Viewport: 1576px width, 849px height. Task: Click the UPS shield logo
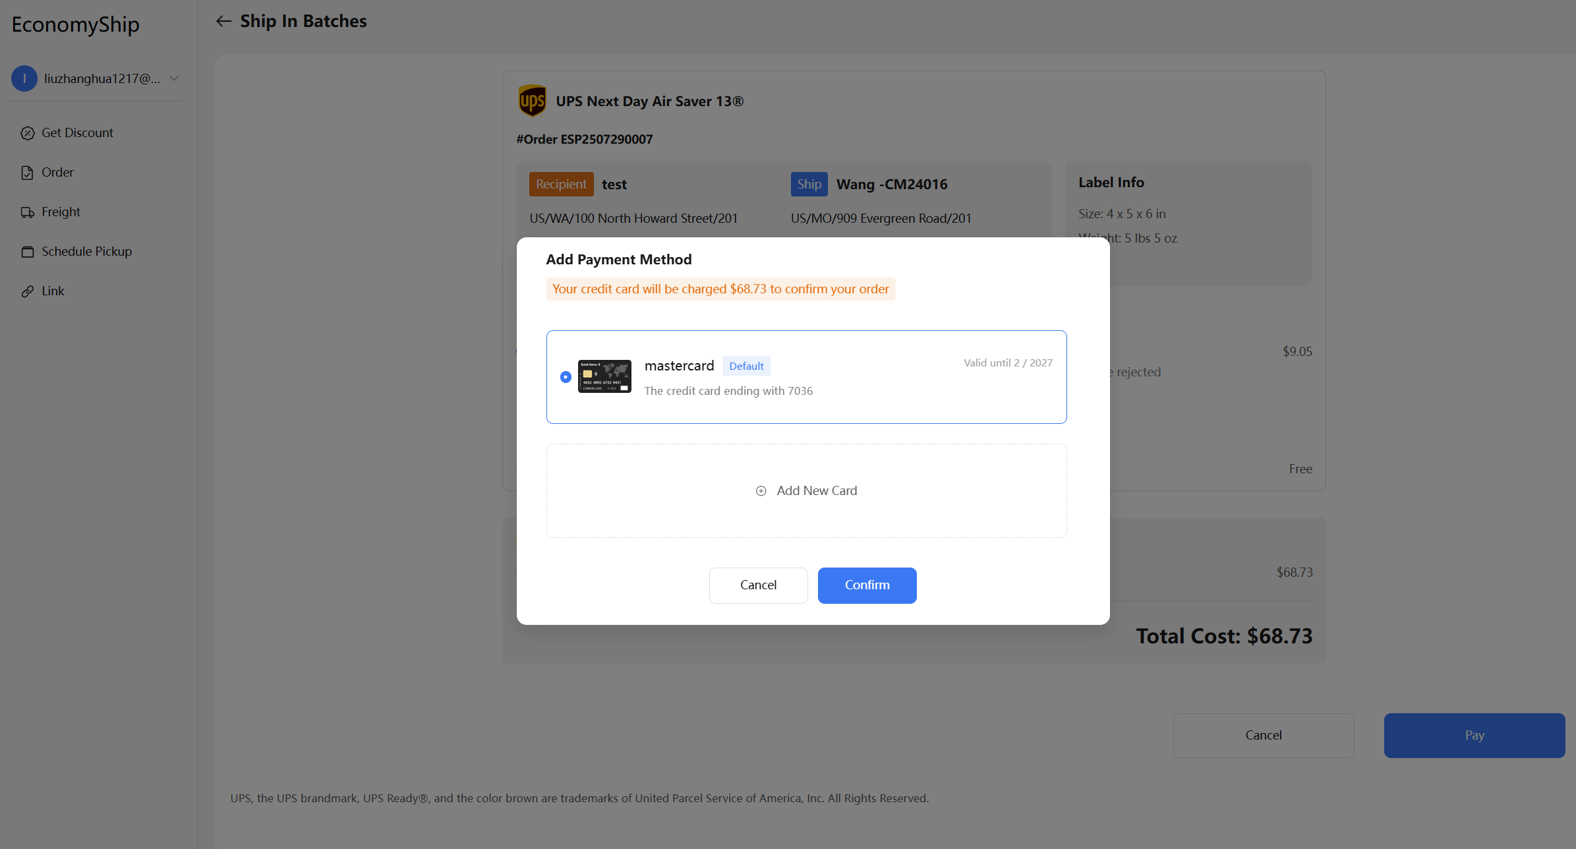click(x=532, y=101)
